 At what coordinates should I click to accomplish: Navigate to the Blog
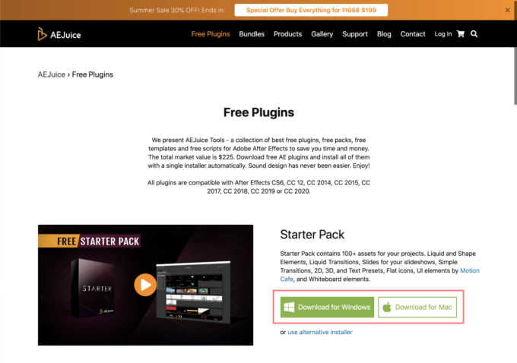tap(384, 34)
